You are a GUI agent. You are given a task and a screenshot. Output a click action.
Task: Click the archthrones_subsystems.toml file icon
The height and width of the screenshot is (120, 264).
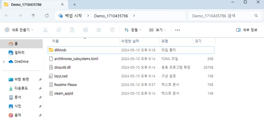pos(51,59)
